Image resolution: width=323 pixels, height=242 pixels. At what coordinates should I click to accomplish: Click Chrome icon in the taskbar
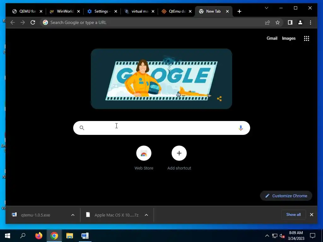click(54, 236)
